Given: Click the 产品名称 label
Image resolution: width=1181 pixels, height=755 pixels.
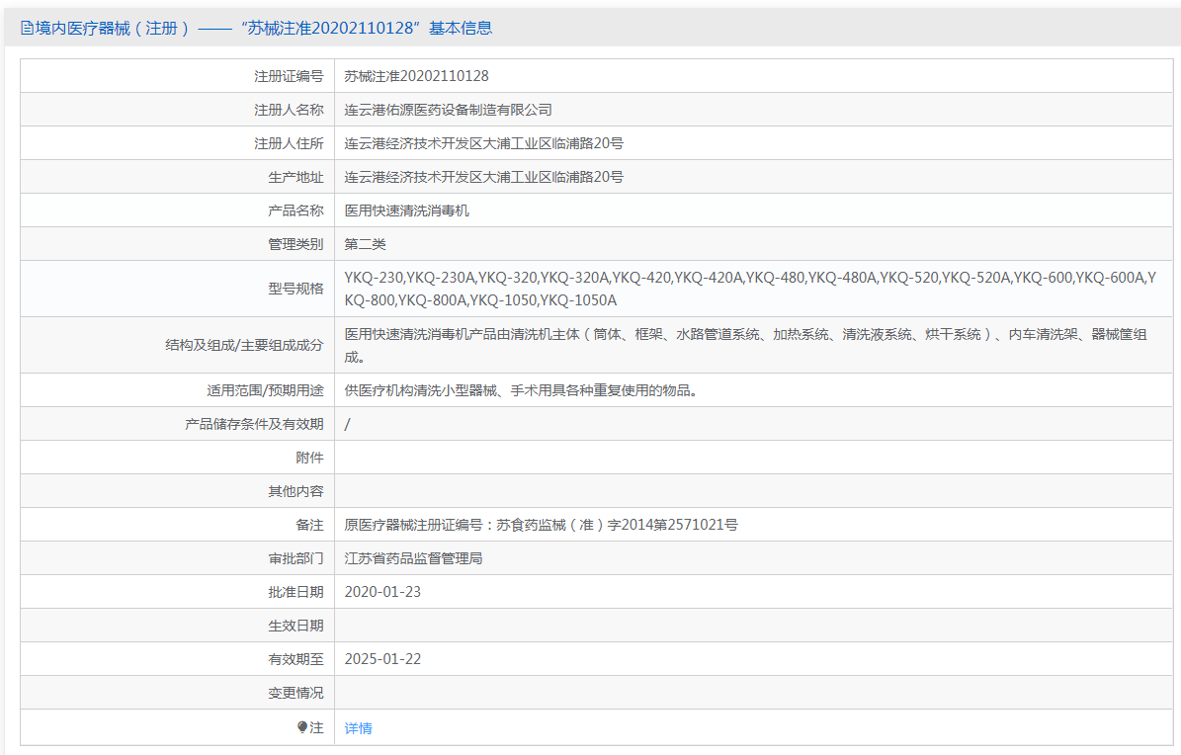Looking at the screenshot, I should point(295,210).
